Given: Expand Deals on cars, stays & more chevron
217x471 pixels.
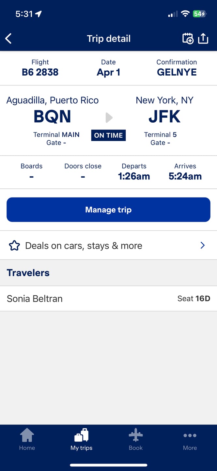Looking at the screenshot, I should [203, 245].
